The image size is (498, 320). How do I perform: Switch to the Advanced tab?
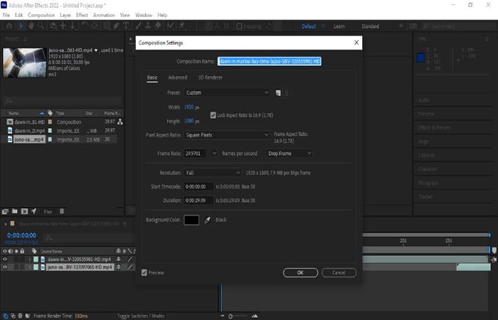178,78
